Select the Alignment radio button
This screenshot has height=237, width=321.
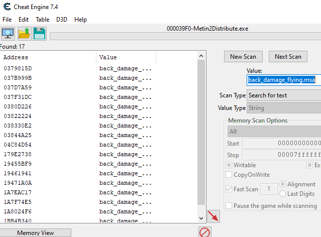pyautogui.click(x=282, y=184)
